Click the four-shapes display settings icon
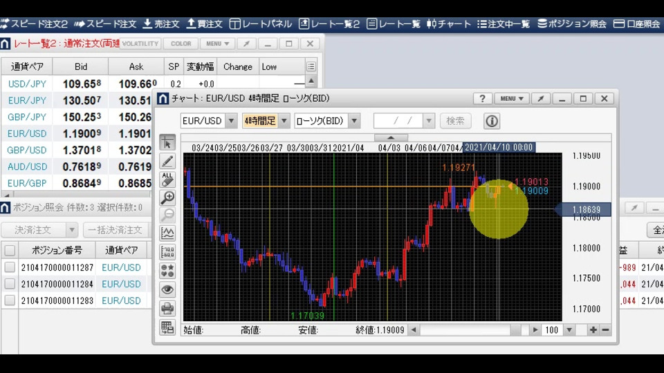The image size is (664, 373). point(167,271)
